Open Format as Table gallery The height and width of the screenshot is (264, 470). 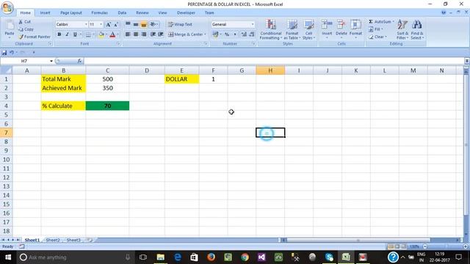click(x=292, y=29)
